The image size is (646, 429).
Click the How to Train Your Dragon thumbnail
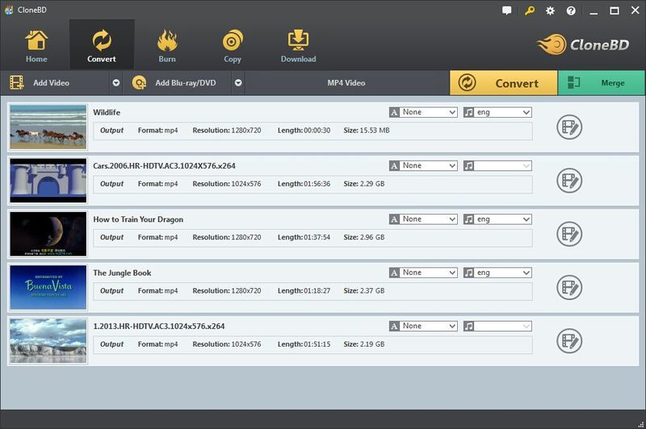pos(48,234)
